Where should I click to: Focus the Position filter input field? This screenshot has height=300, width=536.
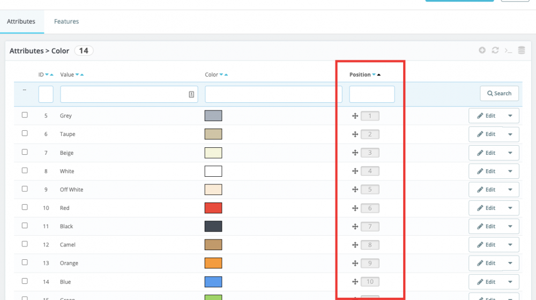(372, 94)
